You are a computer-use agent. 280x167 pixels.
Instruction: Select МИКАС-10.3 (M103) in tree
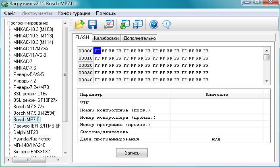click(x=33, y=29)
